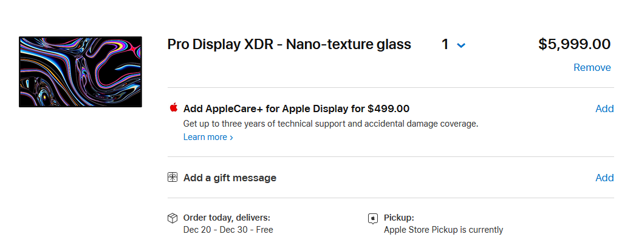Click the $5,999.00 price
Viewport: 636px width, 237px height.
pos(575,44)
